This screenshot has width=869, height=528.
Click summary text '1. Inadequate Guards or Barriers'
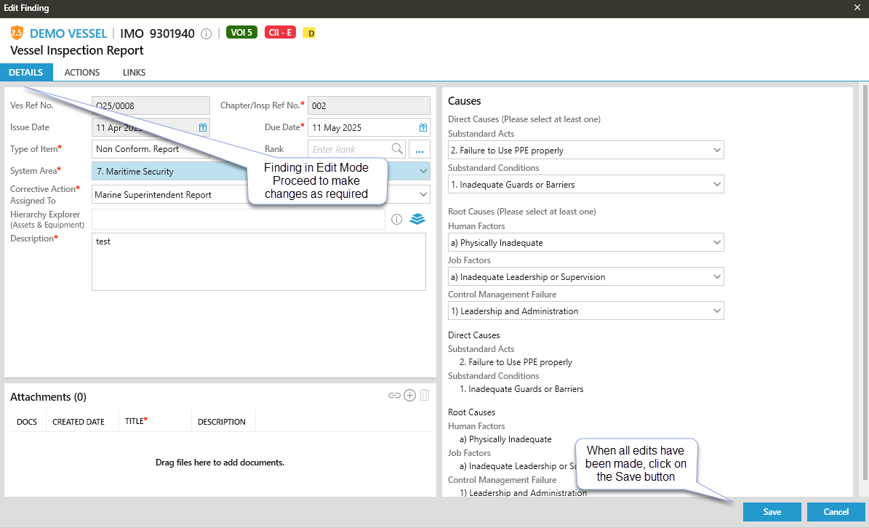pos(521,389)
